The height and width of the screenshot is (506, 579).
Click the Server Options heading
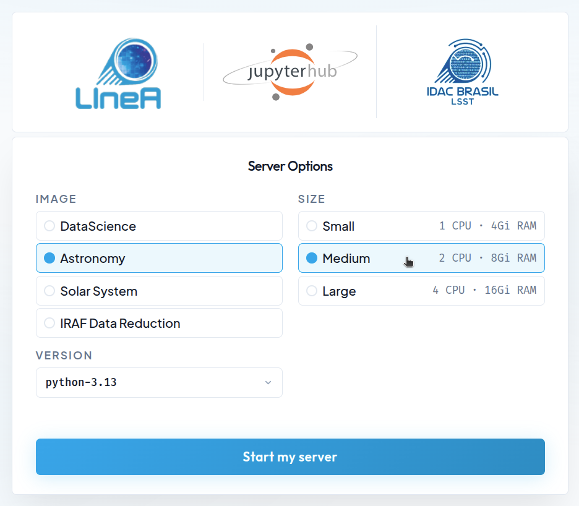click(x=290, y=166)
